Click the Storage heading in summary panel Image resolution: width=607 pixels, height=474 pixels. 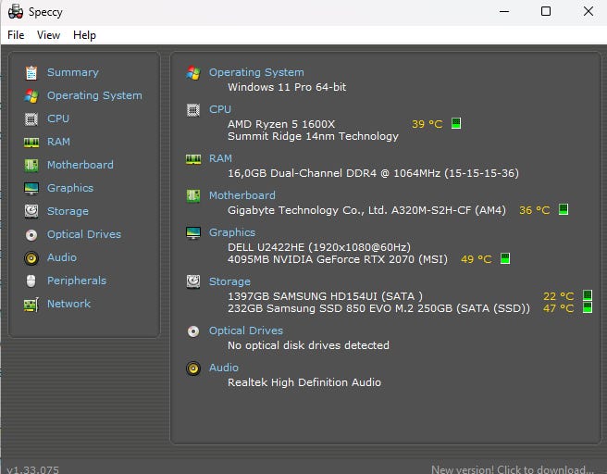229,282
